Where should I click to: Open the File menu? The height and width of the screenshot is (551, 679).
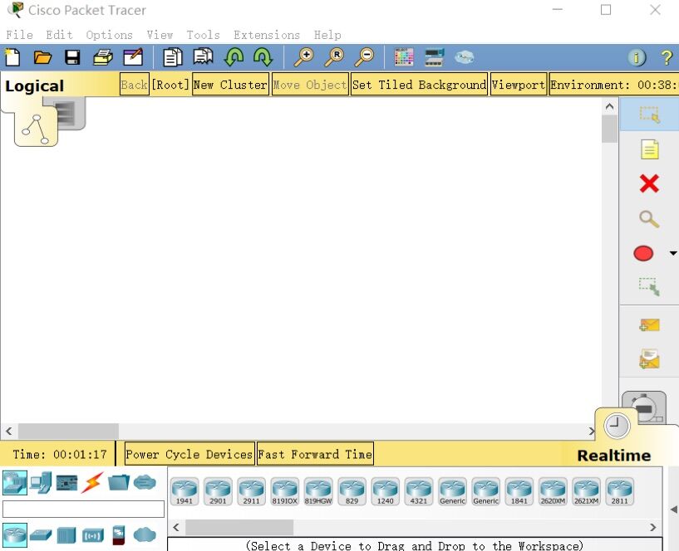point(19,35)
